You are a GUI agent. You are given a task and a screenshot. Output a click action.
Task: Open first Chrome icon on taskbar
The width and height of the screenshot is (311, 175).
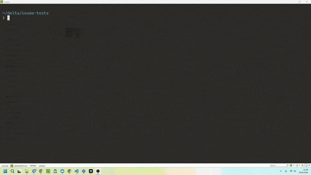point(41,171)
